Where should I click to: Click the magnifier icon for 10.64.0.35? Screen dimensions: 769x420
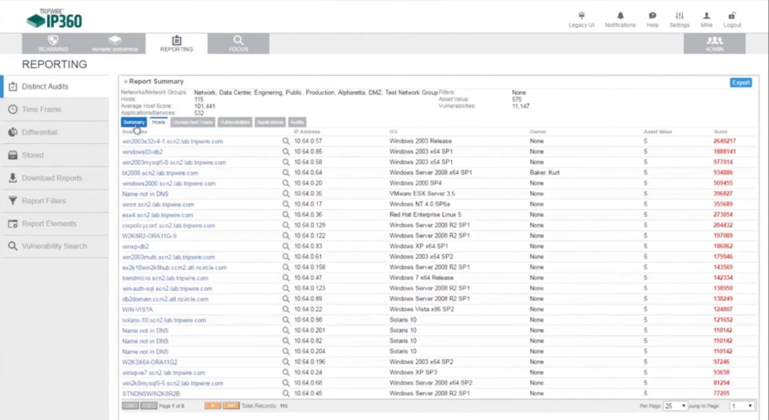[x=286, y=193]
